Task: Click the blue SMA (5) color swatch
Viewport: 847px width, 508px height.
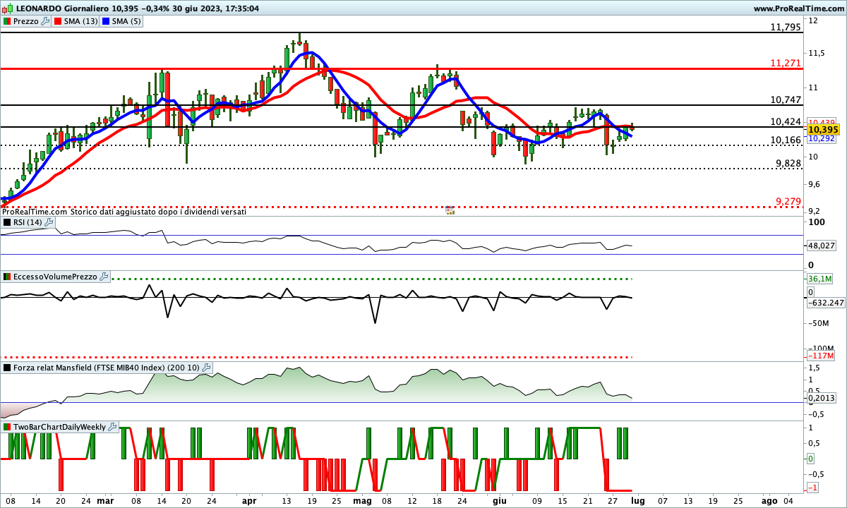Action: coord(105,21)
